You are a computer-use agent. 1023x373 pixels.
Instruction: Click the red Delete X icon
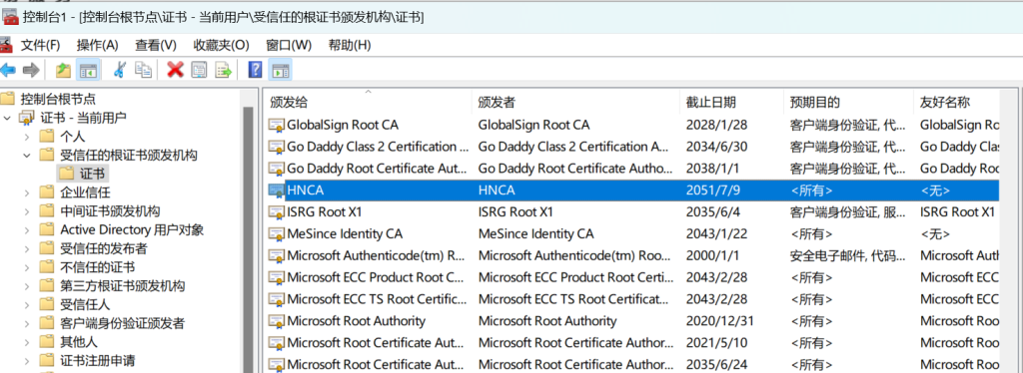175,70
